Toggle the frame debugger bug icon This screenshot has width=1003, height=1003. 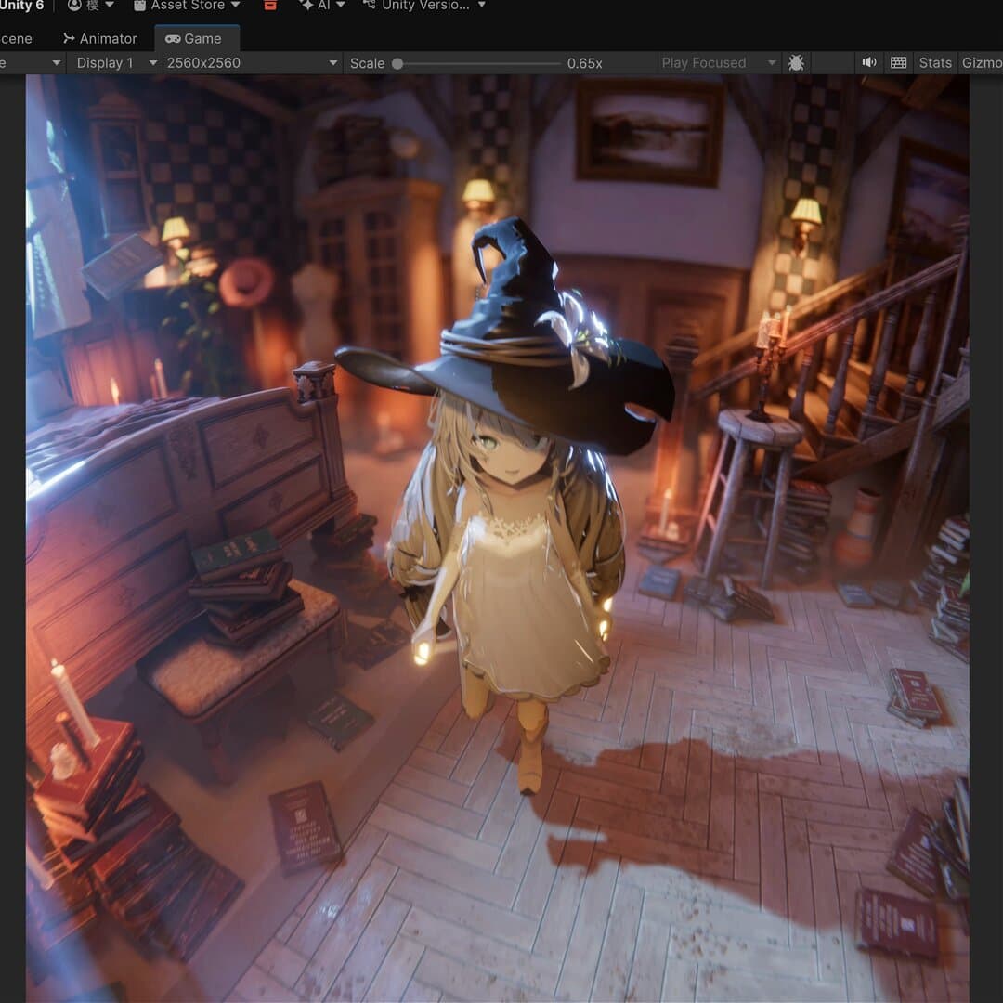[796, 63]
